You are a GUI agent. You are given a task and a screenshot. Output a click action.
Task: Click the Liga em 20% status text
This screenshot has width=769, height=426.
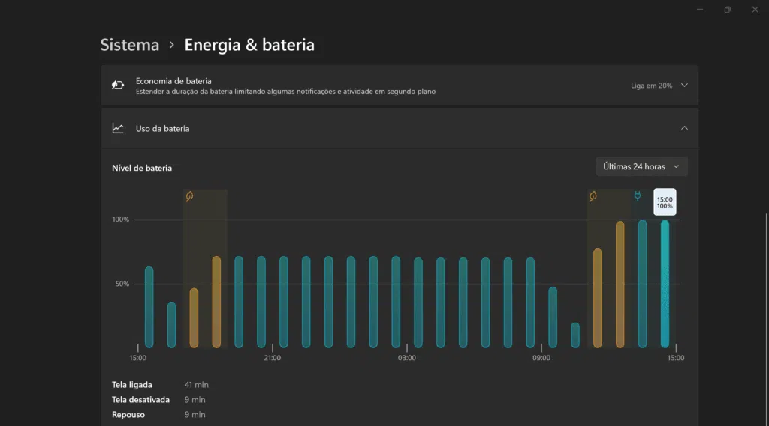(651, 85)
